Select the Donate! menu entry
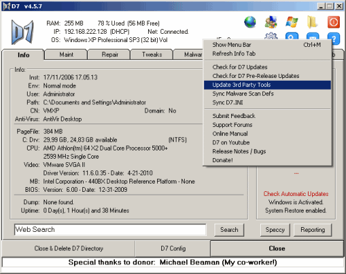The height and width of the screenshot is (274, 346). (x=267, y=160)
